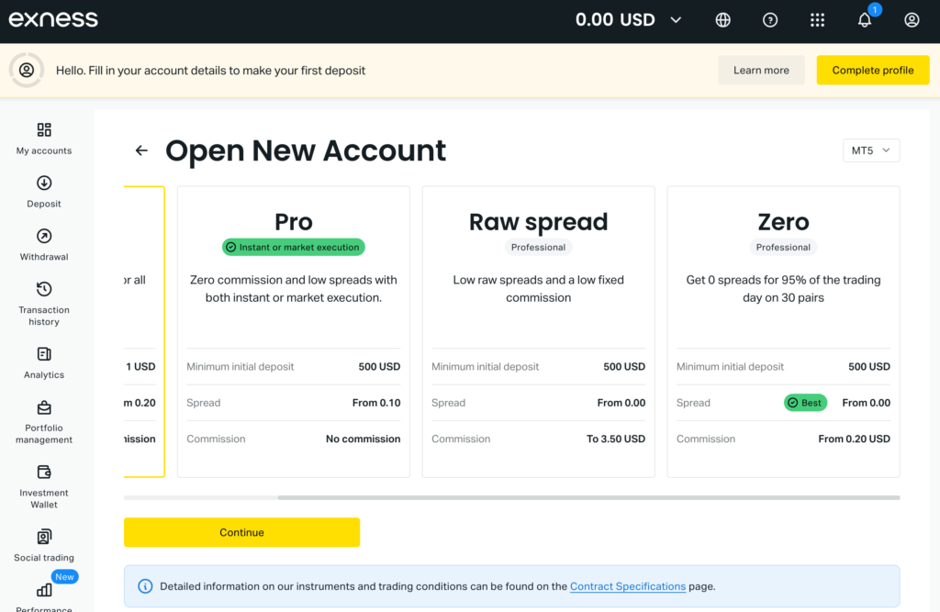Click the Learn more button
Screen dimensions: 940x612
pyautogui.click(x=761, y=70)
